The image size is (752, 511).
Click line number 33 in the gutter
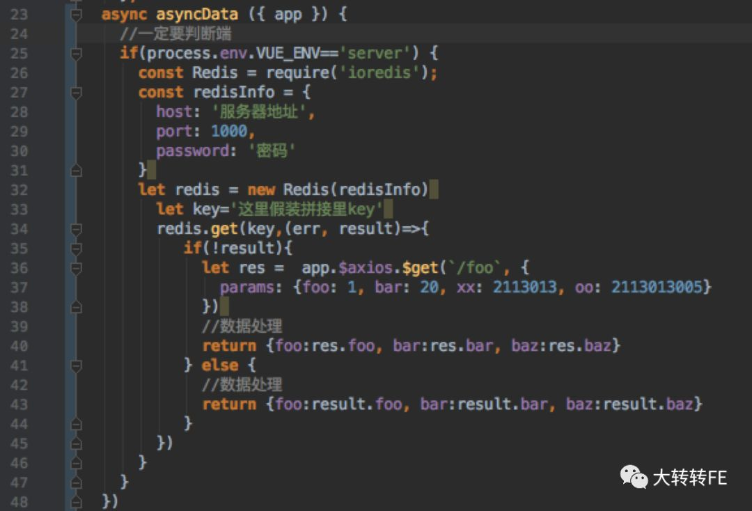19,210
